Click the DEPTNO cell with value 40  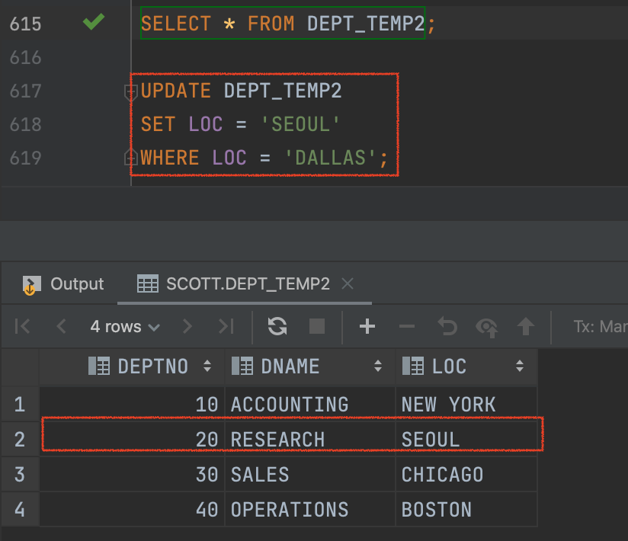(x=132, y=509)
